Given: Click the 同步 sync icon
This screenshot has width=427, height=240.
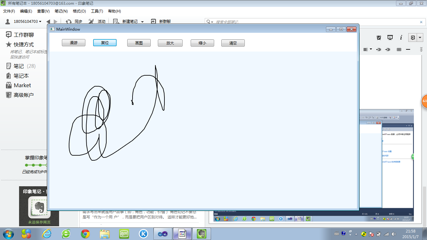Looking at the screenshot, I should pyautogui.click(x=68, y=22).
